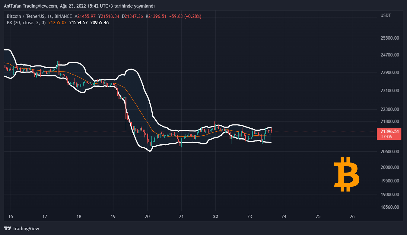Click the 25500.00 price axis label
Screen dimensions: 407x235
390,38
